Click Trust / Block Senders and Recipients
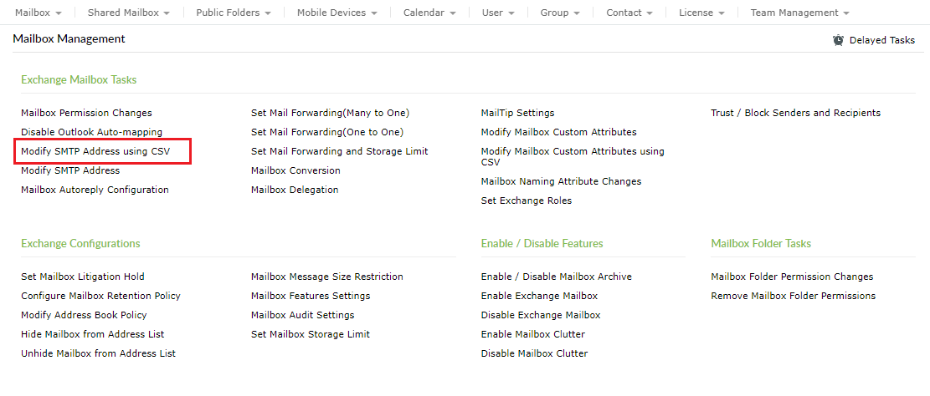 [x=795, y=113]
